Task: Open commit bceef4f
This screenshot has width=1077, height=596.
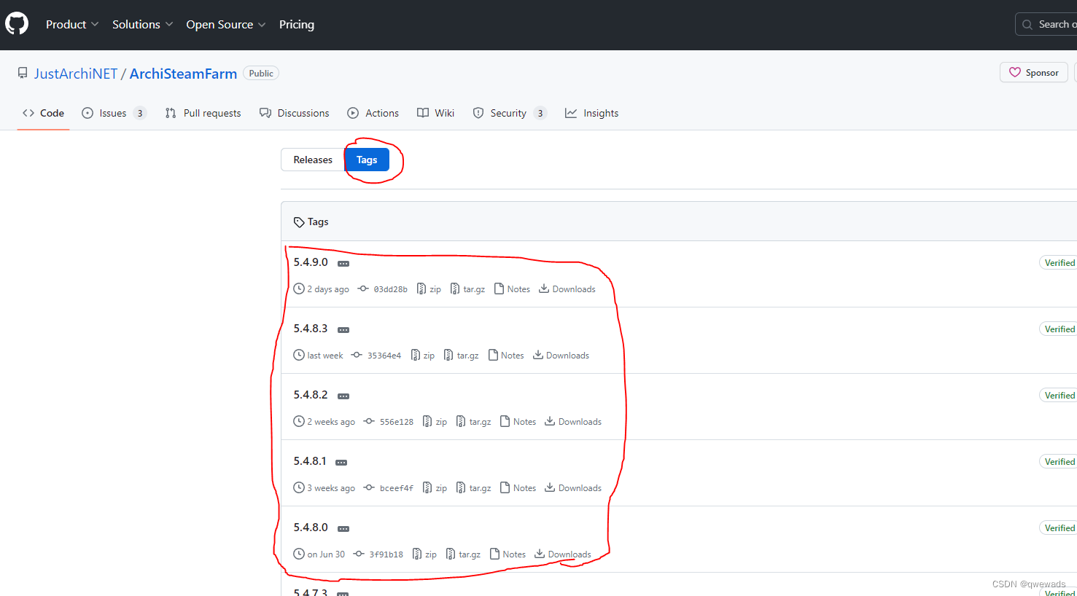Action: pos(389,488)
